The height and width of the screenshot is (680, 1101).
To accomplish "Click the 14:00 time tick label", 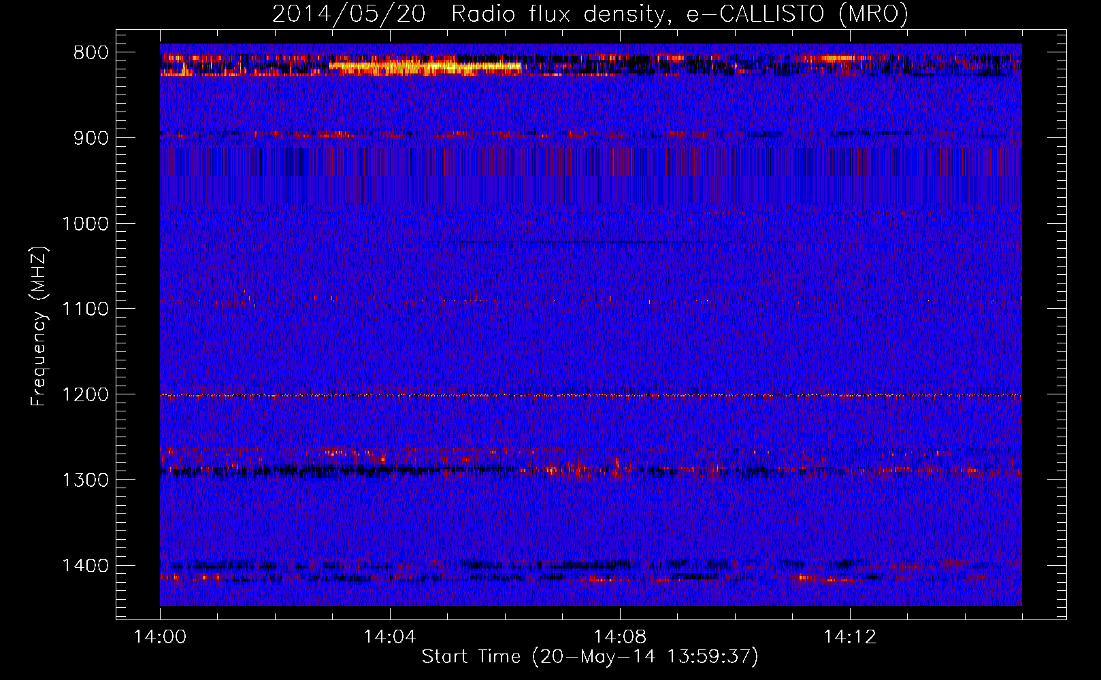I will (160, 637).
